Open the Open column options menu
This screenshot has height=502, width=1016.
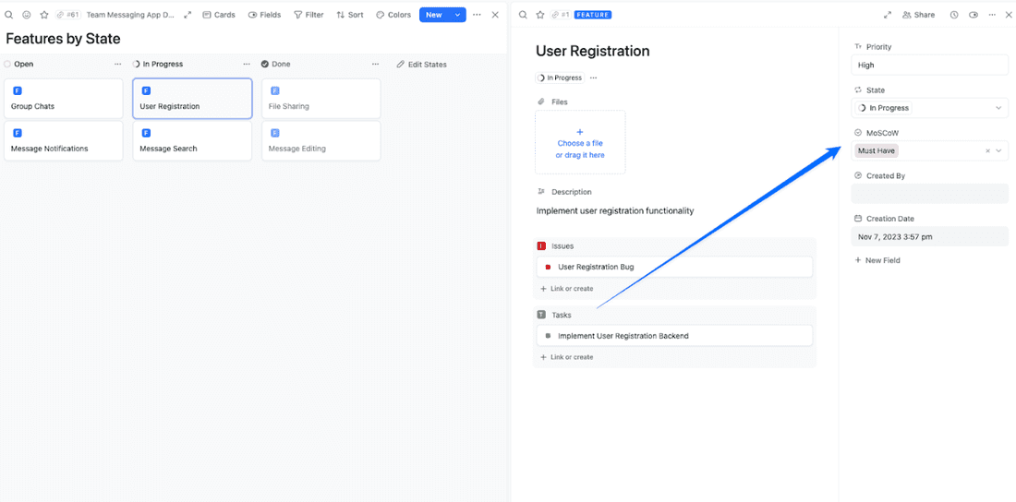pos(117,64)
